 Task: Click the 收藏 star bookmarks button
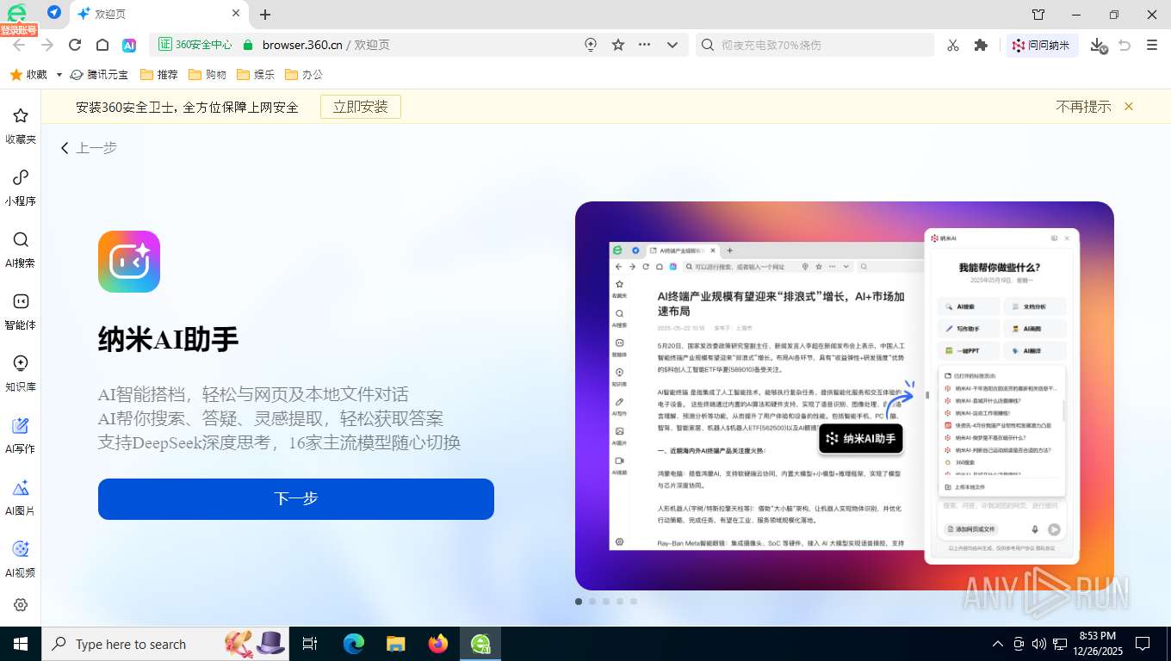(x=28, y=75)
